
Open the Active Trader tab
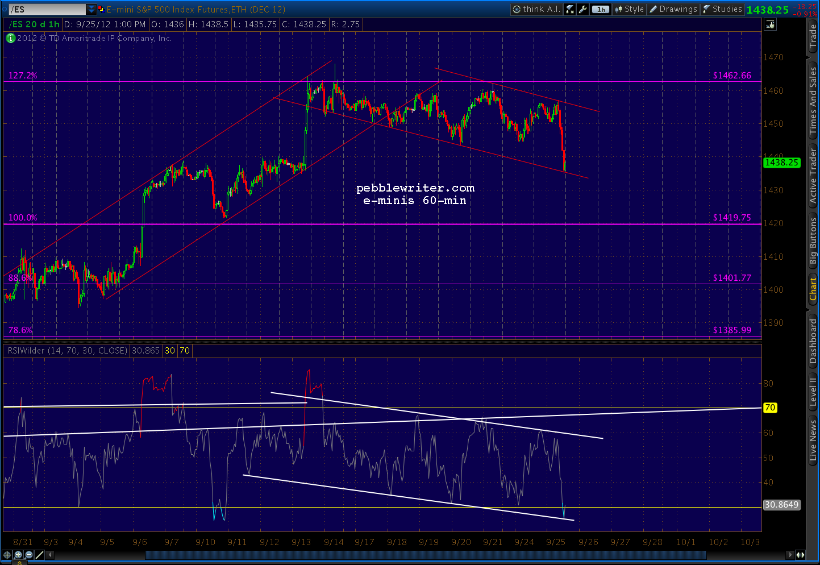(x=813, y=175)
